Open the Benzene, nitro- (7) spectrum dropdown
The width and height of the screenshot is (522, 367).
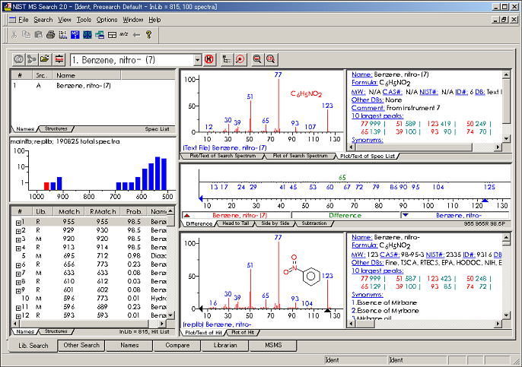pyautogui.click(x=197, y=60)
